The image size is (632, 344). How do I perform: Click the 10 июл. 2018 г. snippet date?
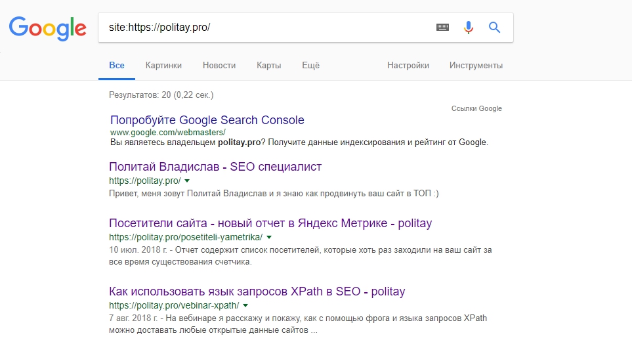coord(138,250)
